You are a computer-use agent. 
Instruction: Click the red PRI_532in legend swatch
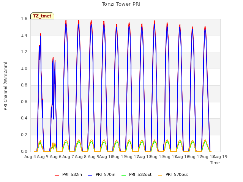[57, 175]
